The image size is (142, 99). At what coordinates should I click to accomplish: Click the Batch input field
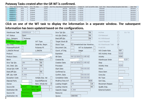click(x=27, y=60)
